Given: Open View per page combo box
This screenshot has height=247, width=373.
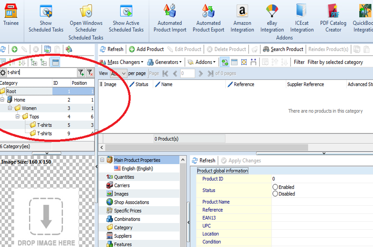Looking at the screenshot, I should (x=119, y=73).
